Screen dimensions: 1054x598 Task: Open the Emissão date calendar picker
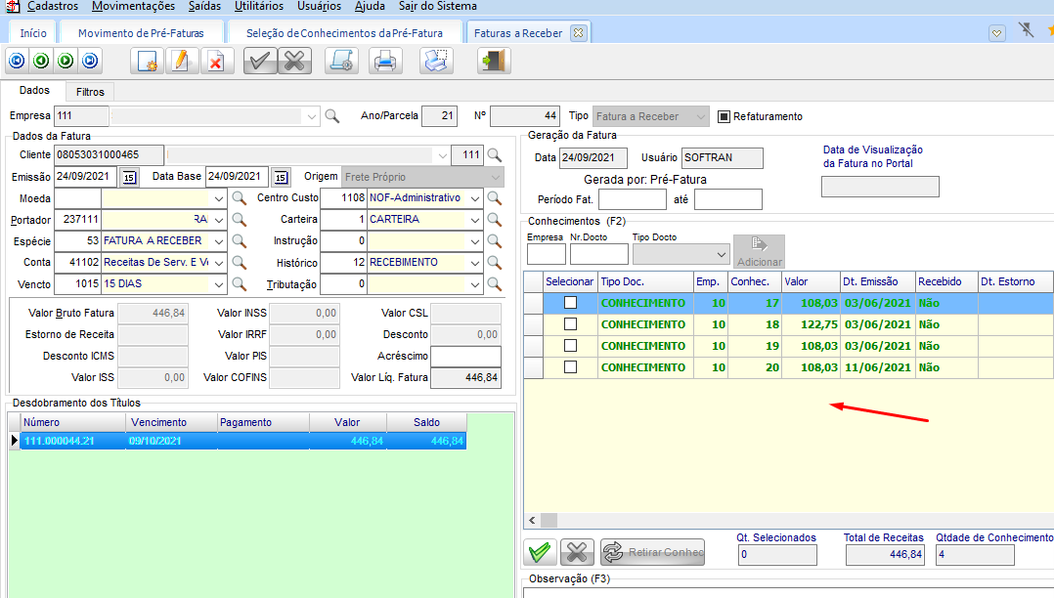[x=129, y=177]
